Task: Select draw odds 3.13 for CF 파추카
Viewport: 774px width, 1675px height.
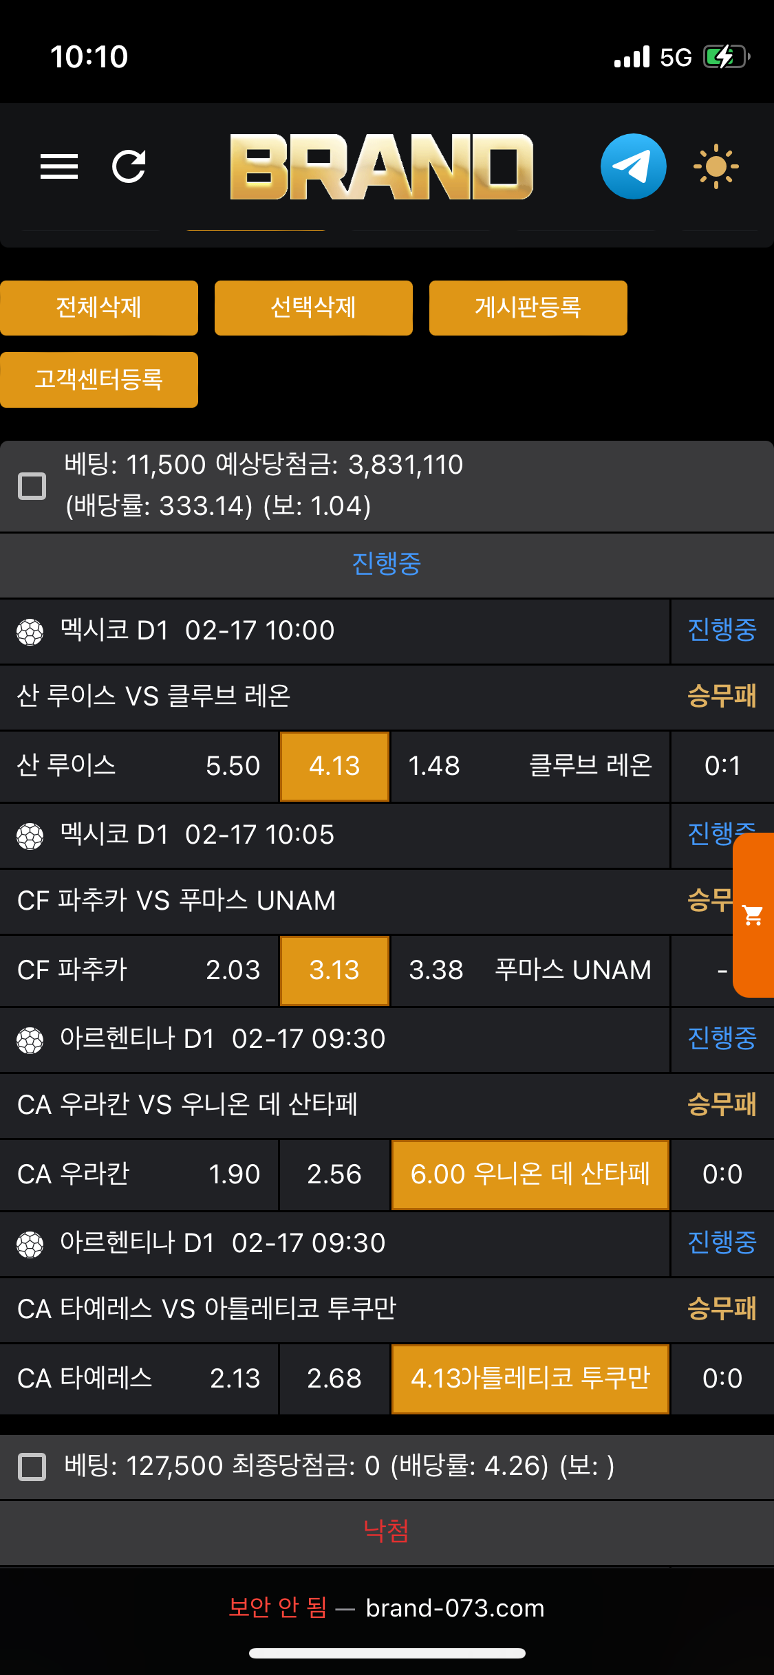Action: click(x=334, y=970)
